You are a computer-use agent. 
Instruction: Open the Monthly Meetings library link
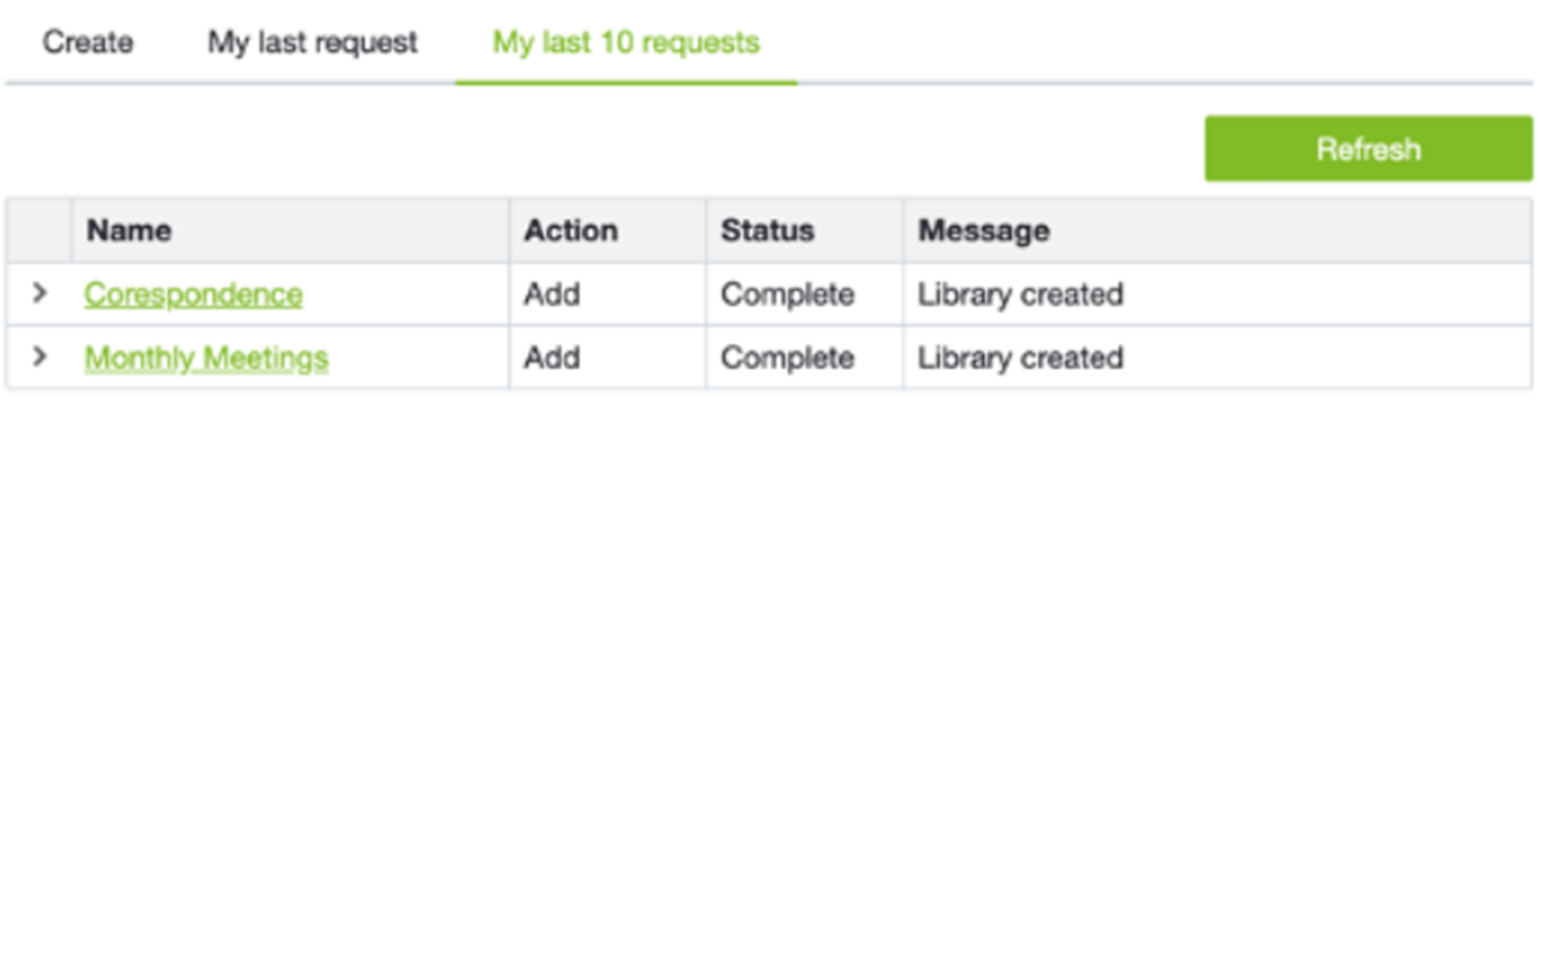(207, 357)
